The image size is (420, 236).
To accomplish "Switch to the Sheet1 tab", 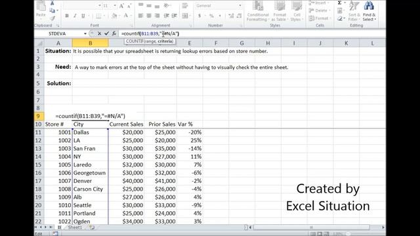I will point(75,227).
